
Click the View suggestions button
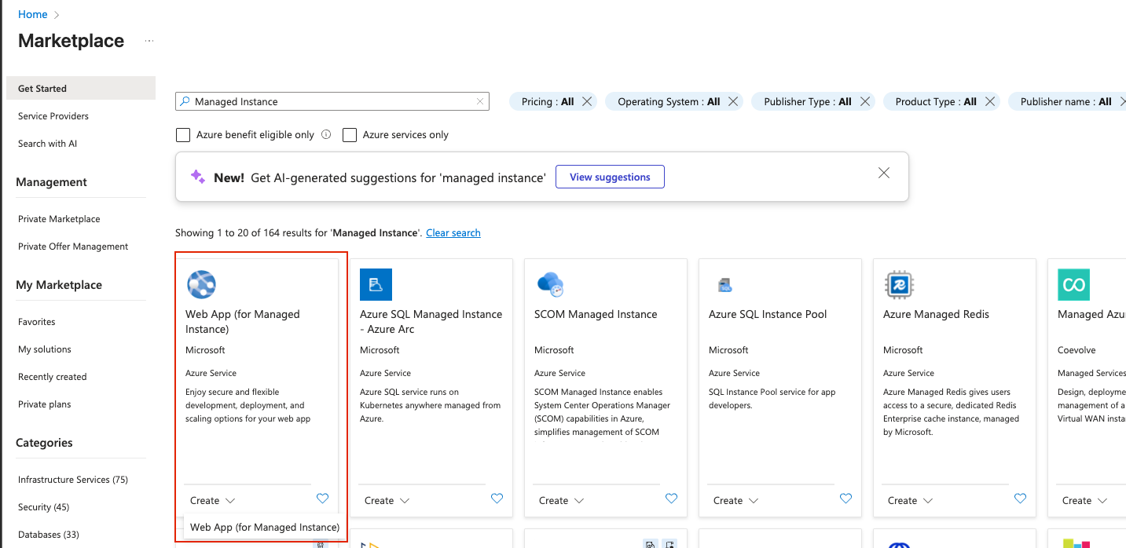(610, 177)
